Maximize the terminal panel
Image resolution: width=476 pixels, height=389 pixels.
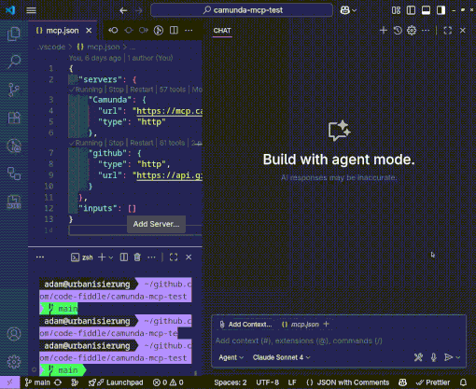coord(174,257)
